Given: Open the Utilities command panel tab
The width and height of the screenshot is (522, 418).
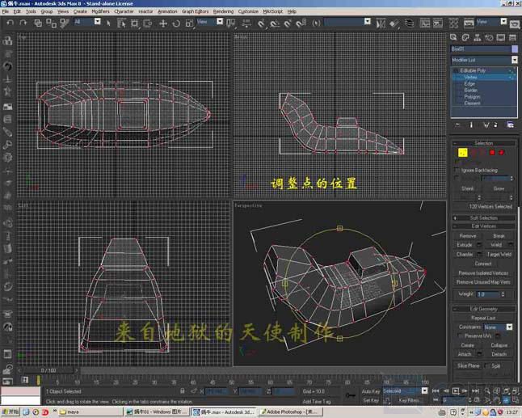Looking at the screenshot, I should coord(512,37).
